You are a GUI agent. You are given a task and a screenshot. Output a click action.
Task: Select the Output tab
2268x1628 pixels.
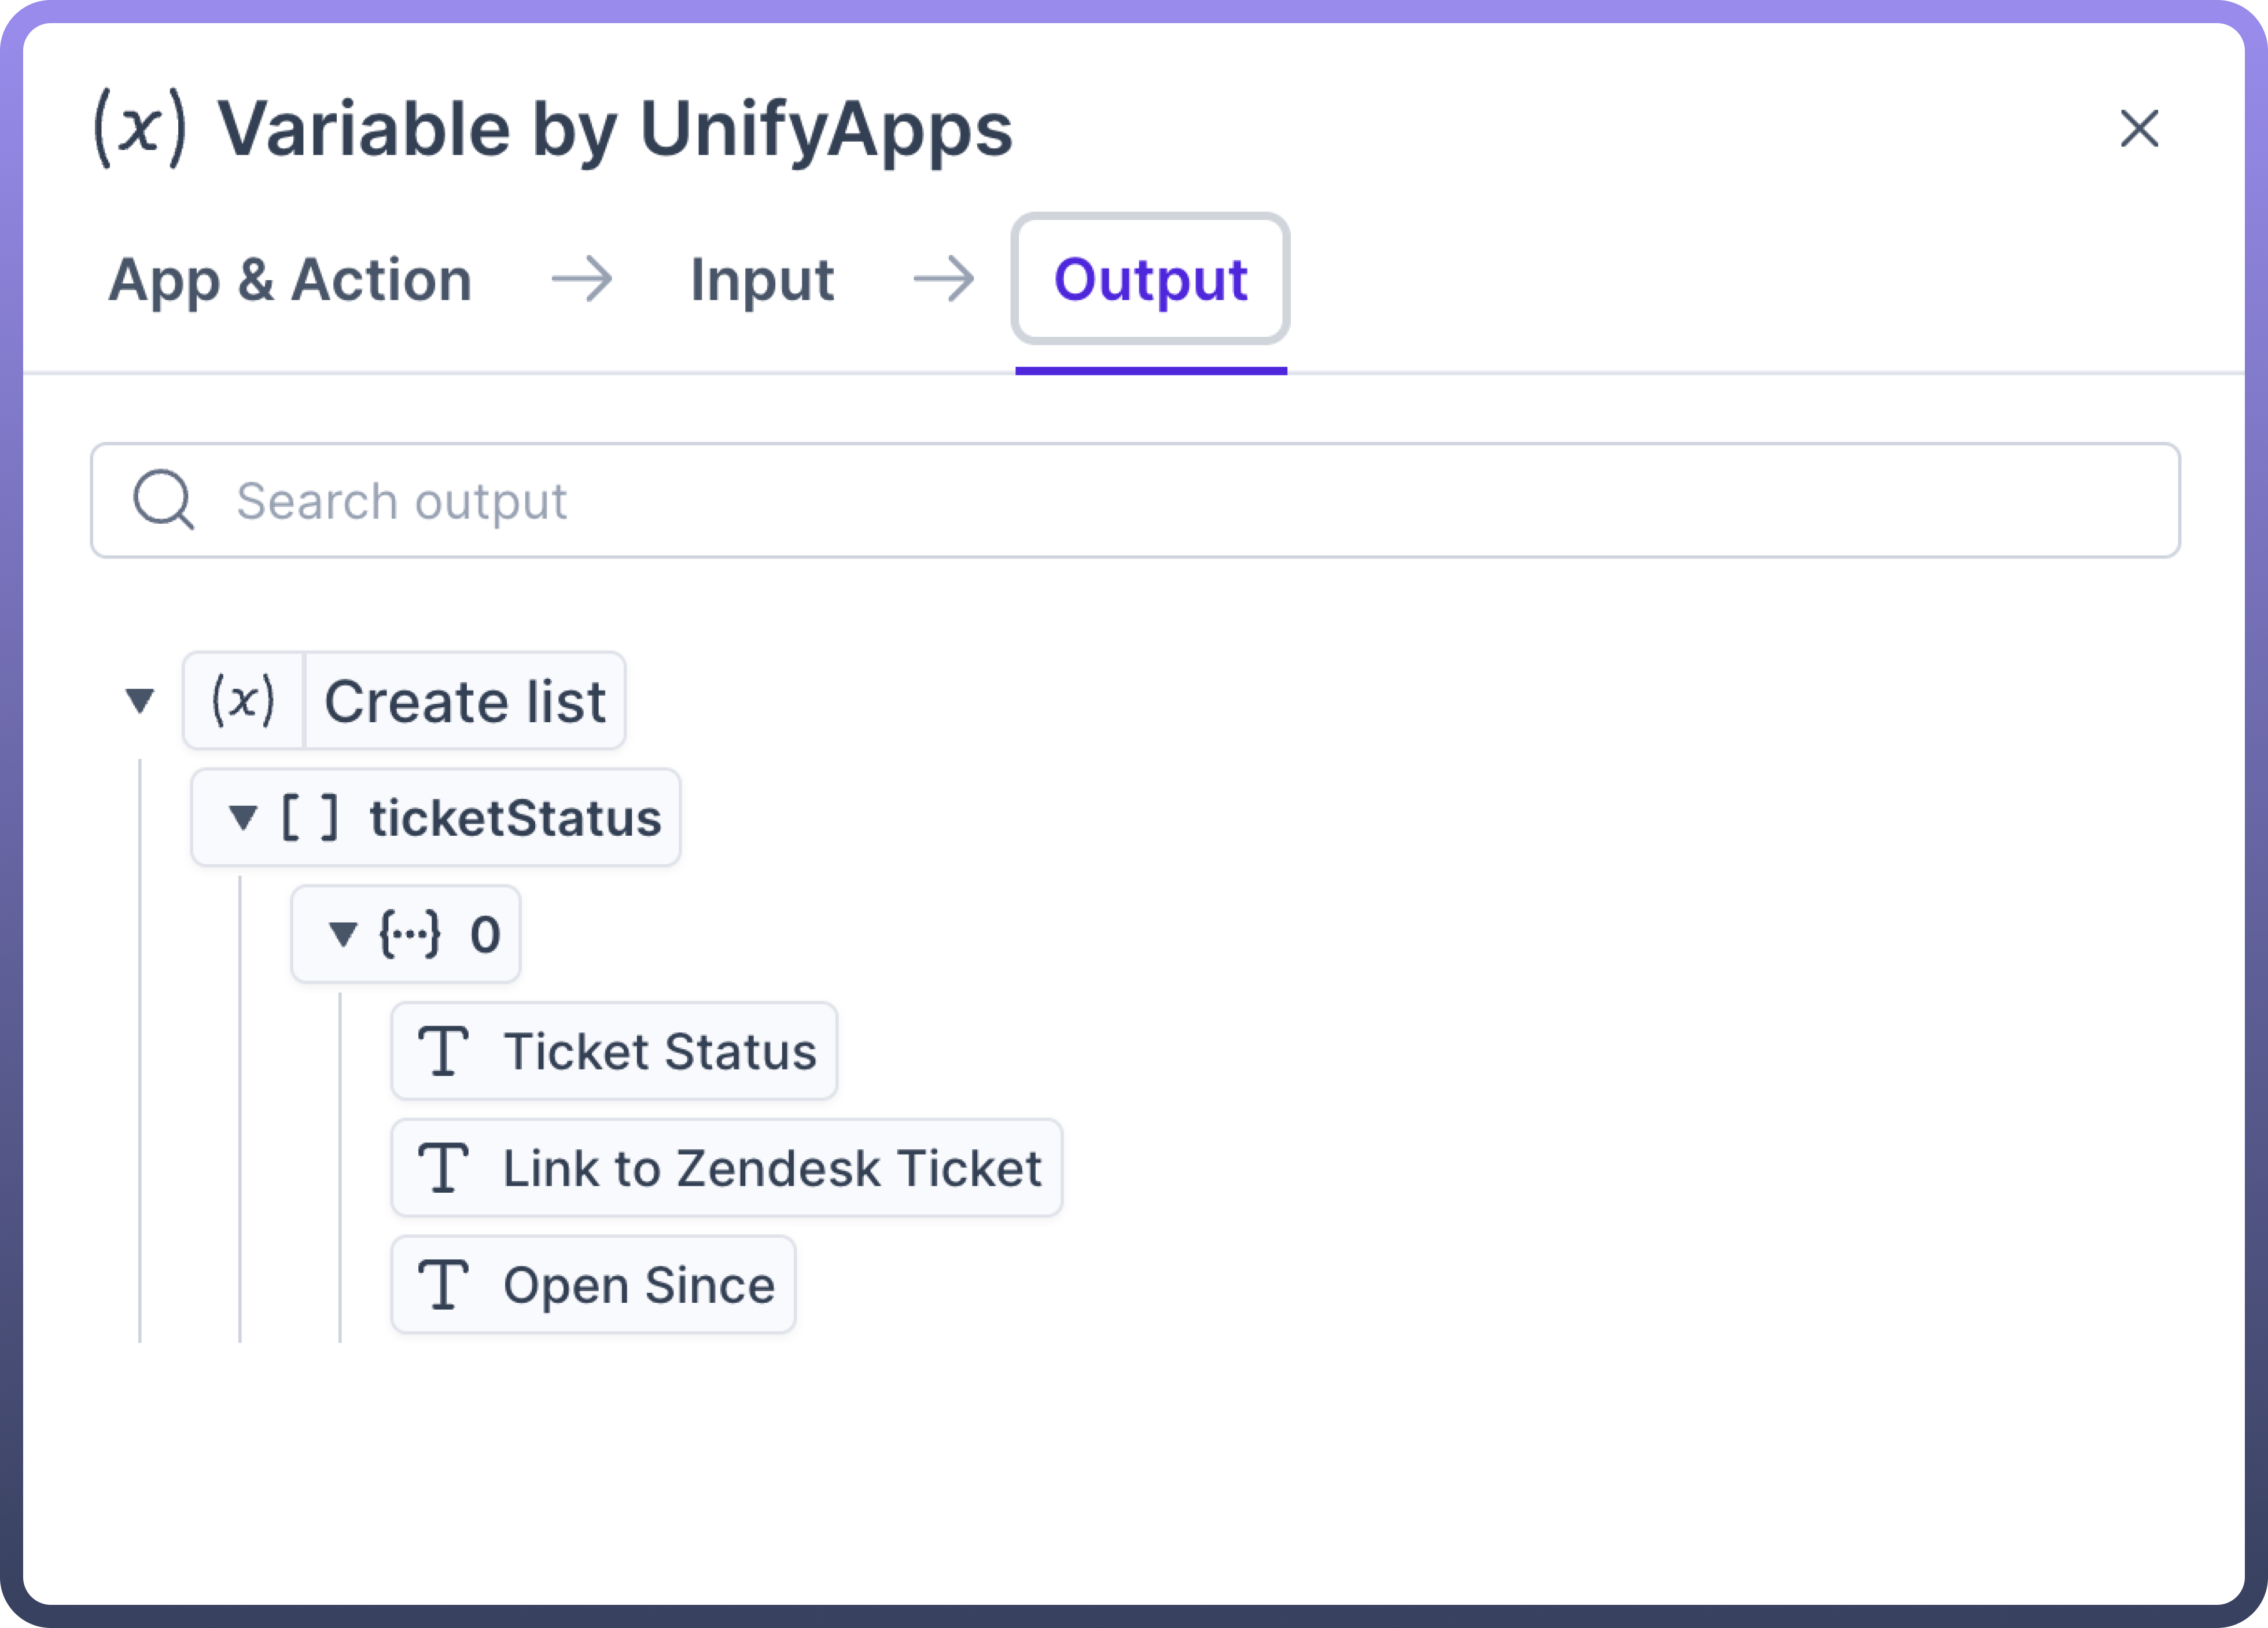(x=1150, y=279)
